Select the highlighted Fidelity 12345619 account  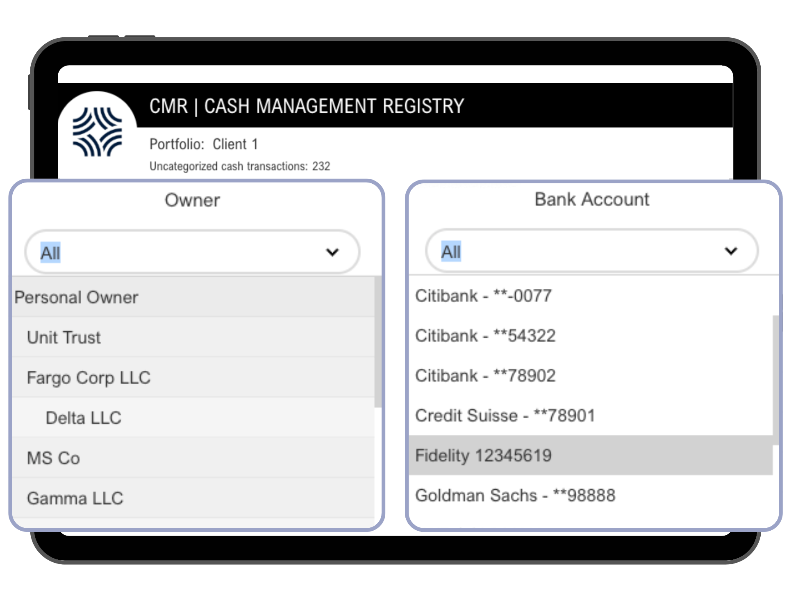coord(483,455)
